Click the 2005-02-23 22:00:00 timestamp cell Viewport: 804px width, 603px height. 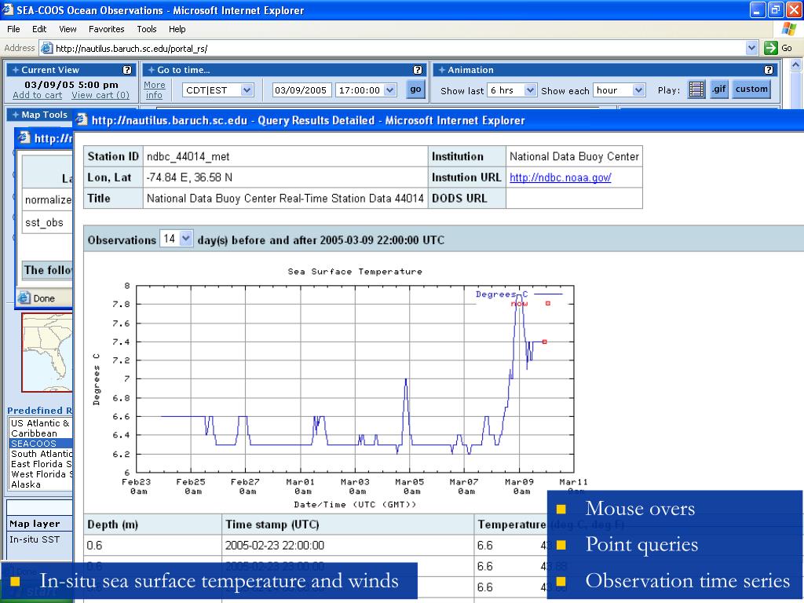coord(348,545)
